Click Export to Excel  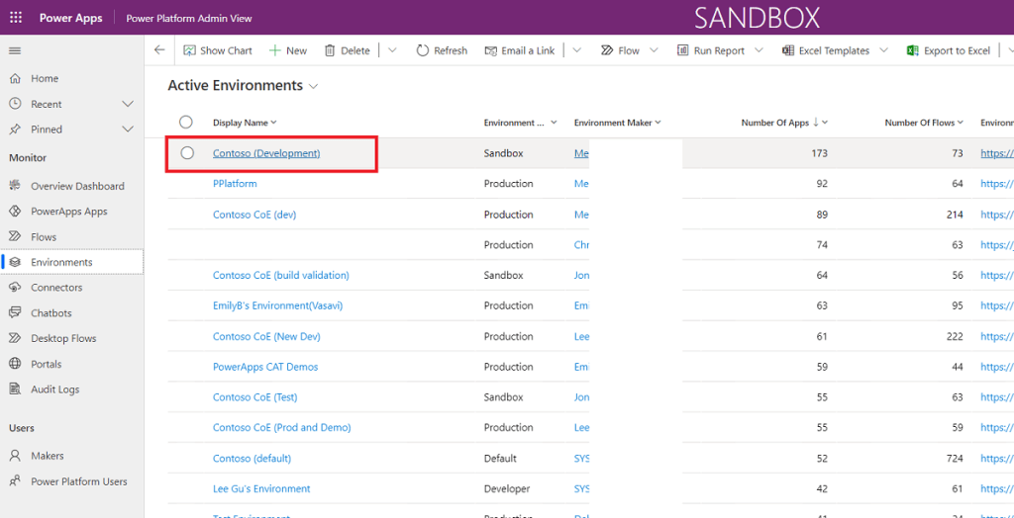click(x=949, y=50)
